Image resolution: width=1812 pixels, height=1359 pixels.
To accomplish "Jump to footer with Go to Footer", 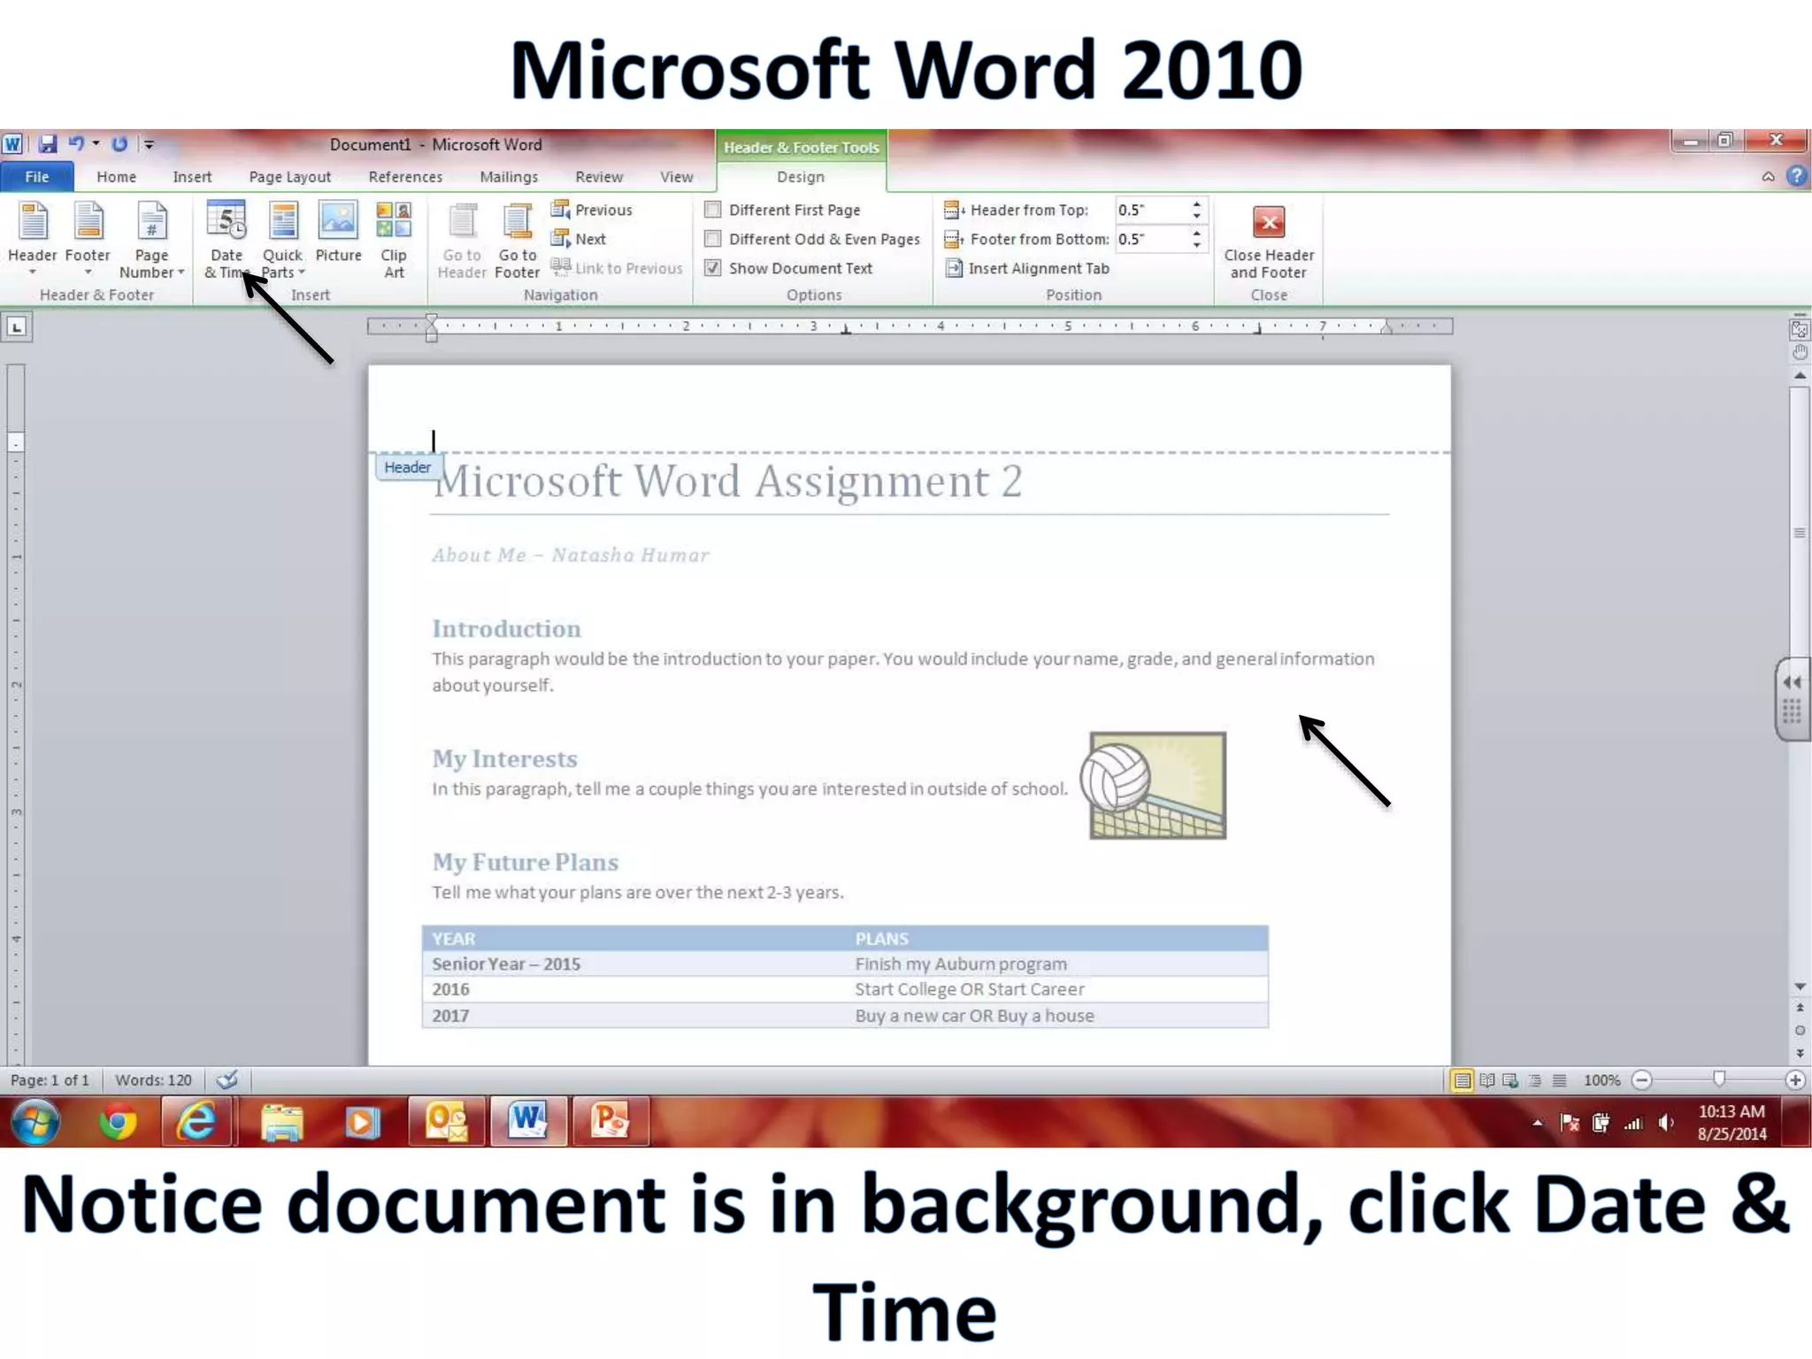I will (518, 239).
